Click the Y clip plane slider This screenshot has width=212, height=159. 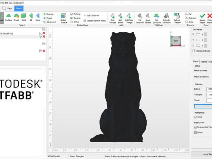205,40
